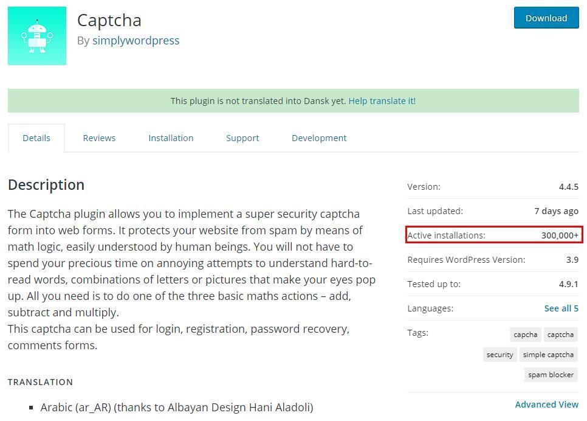
Task: Select the Details tab
Action: pyautogui.click(x=36, y=138)
